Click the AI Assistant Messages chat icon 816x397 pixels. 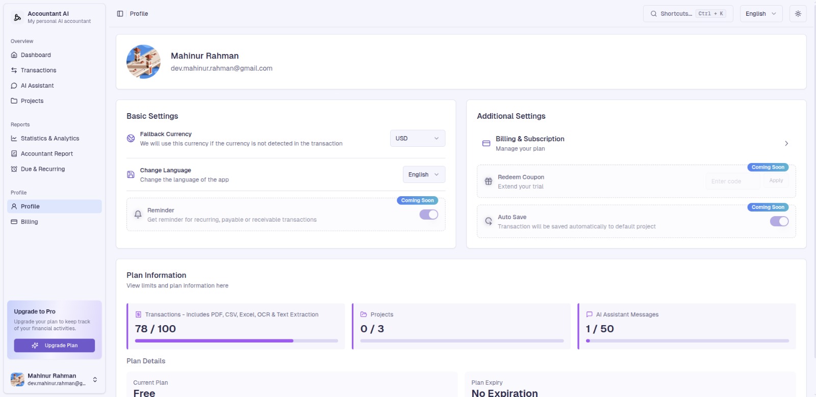click(x=589, y=314)
